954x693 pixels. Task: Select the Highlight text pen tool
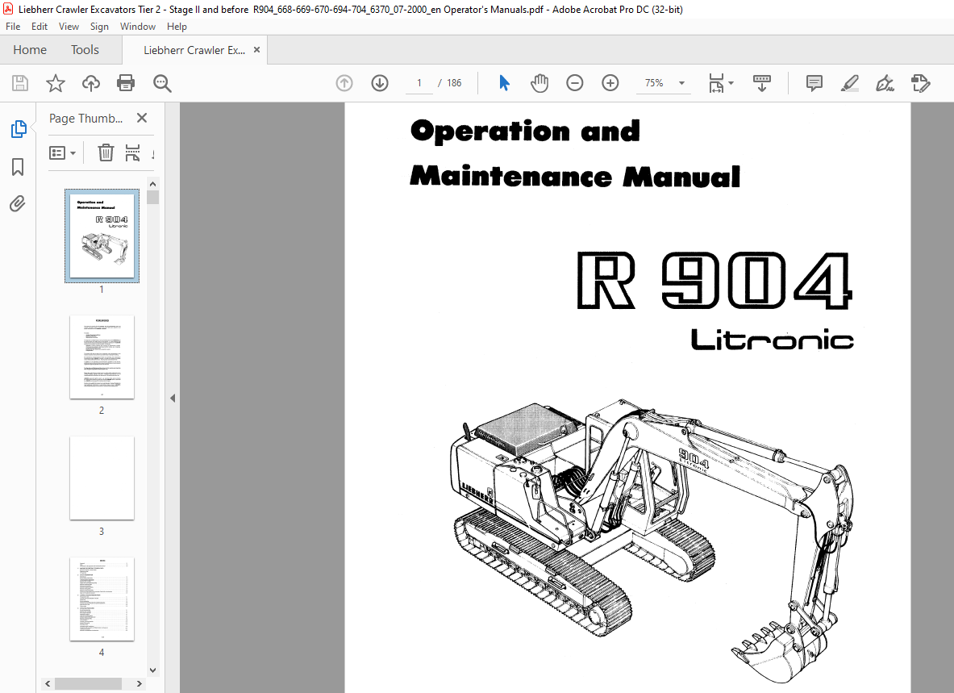[849, 83]
